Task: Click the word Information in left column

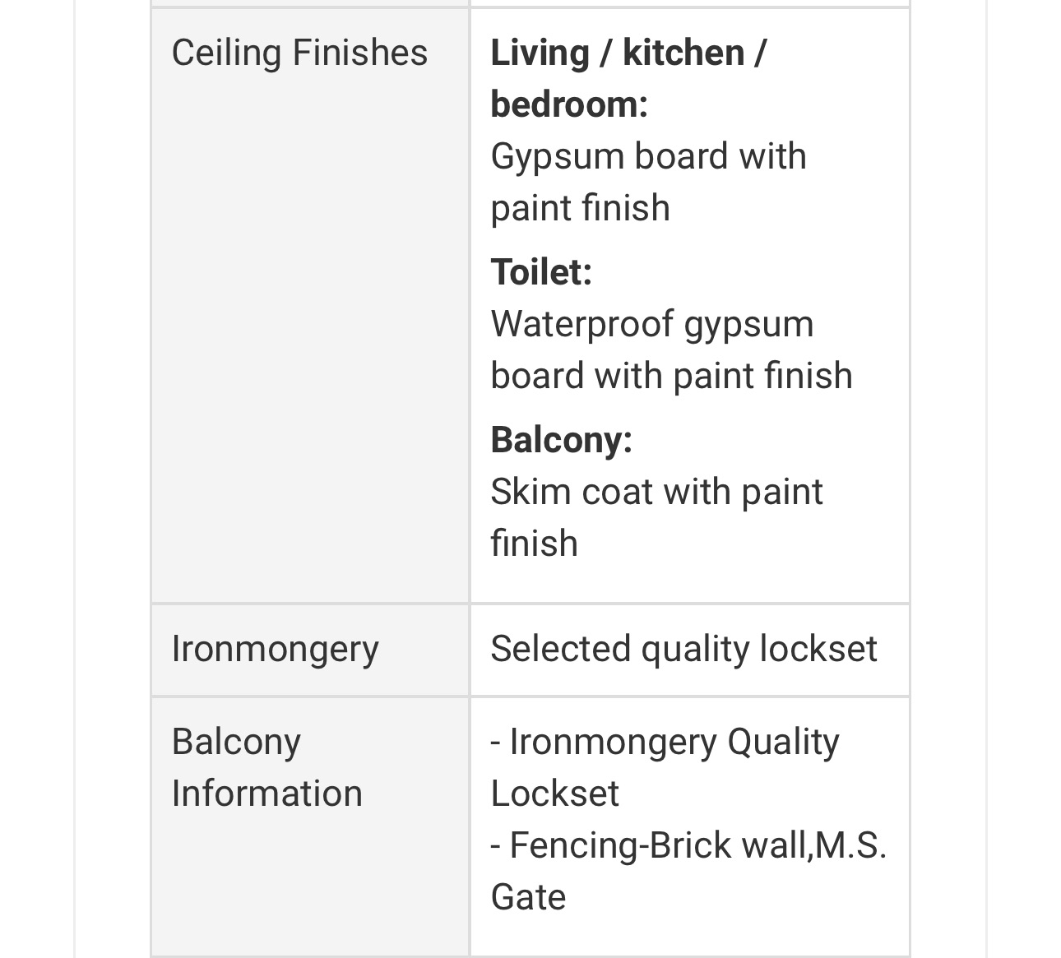Action: coord(266,794)
